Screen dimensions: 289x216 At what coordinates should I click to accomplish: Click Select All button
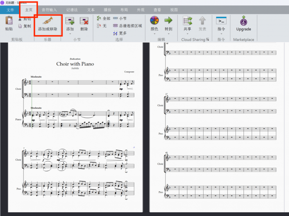104,19
